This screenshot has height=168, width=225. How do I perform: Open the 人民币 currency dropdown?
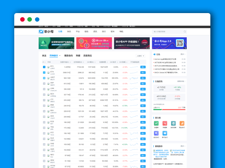140,56
